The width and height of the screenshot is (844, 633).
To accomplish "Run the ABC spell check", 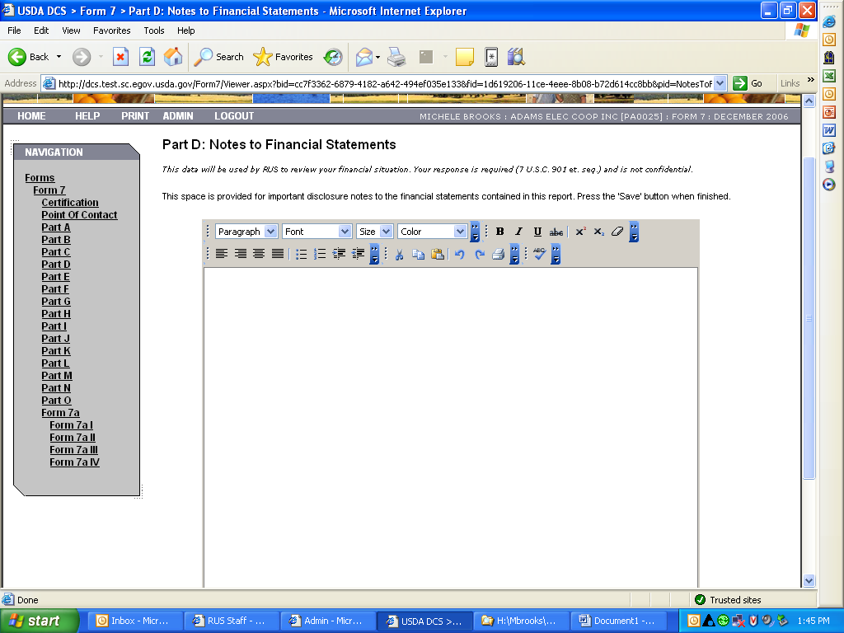I will point(539,254).
